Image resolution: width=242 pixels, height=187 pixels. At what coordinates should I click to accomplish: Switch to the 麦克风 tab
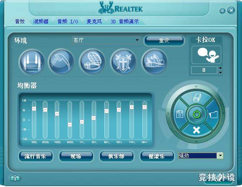coord(94,21)
